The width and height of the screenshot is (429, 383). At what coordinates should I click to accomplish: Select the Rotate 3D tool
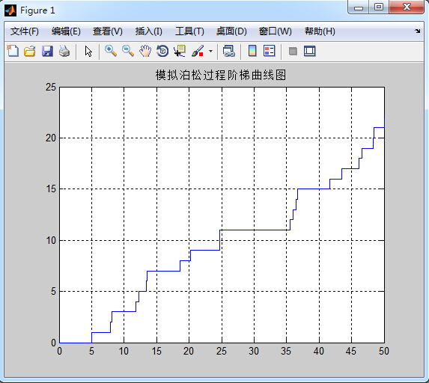162,51
